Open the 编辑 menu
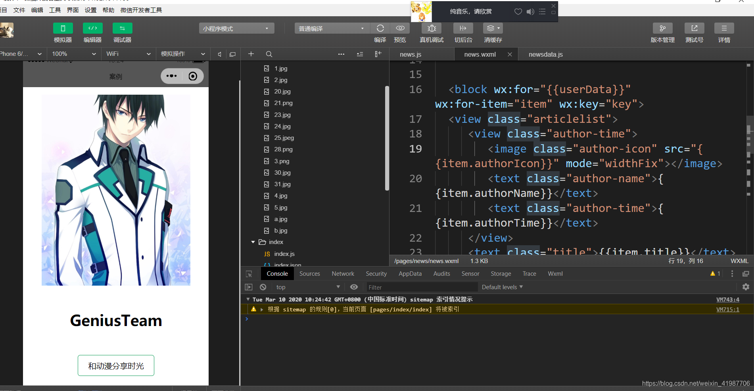 [37, 10]
